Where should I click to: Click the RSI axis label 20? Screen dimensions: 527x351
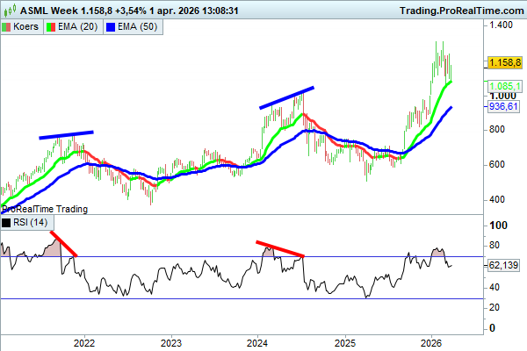tap(494, 308)
